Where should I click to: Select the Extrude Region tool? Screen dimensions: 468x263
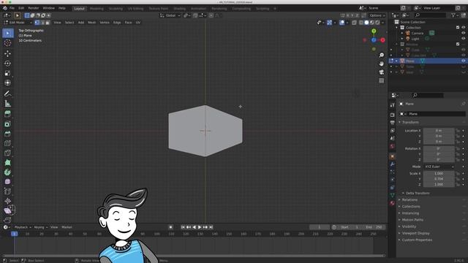tap(8, 114)
